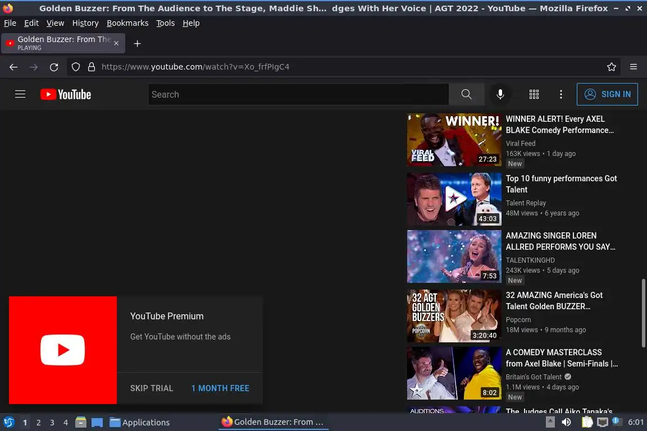This screenshot has width=647, height=431.
Task: Open a new browser tab
Action: (138, 44)
